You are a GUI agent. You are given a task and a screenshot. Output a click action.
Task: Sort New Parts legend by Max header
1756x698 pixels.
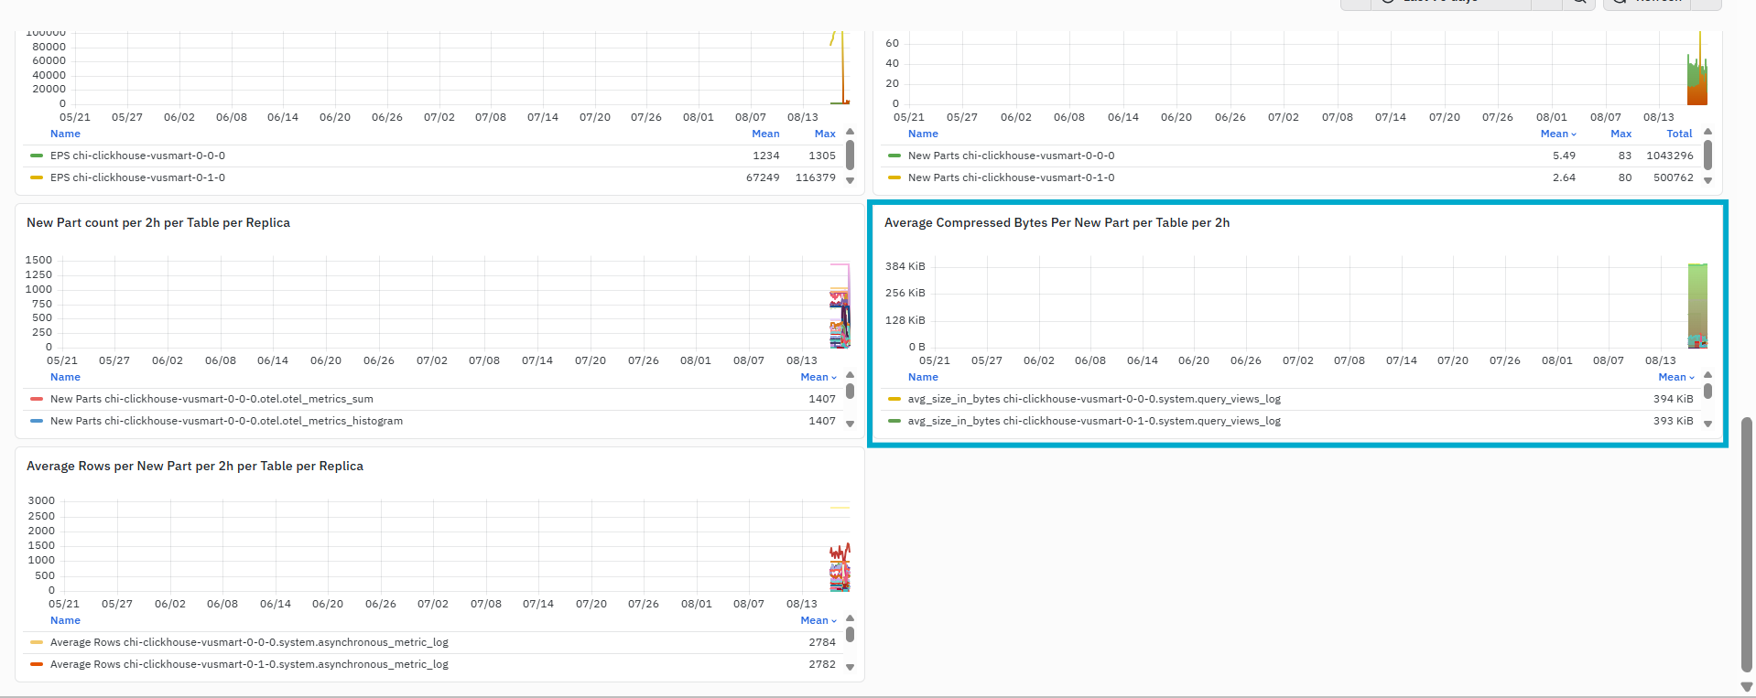tap(1621, 134)
